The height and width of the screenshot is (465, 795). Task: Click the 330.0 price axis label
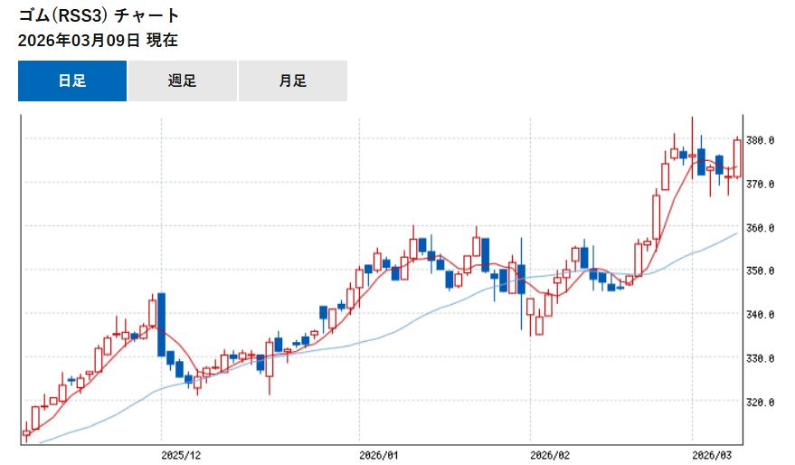[761, 359]
